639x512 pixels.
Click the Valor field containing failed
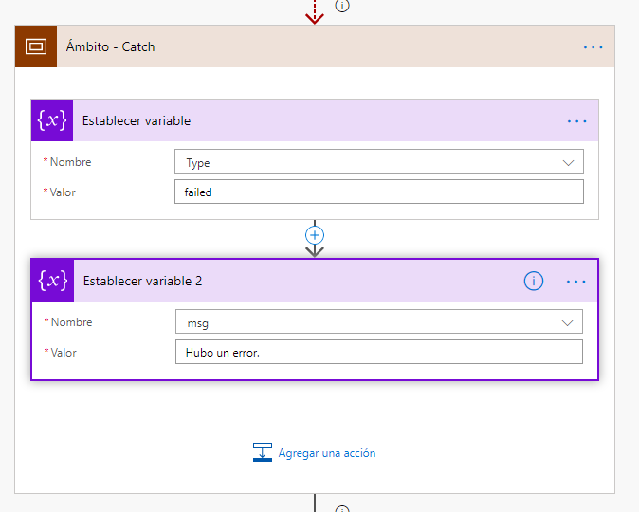pyautogui.click(x=378, y=192)
